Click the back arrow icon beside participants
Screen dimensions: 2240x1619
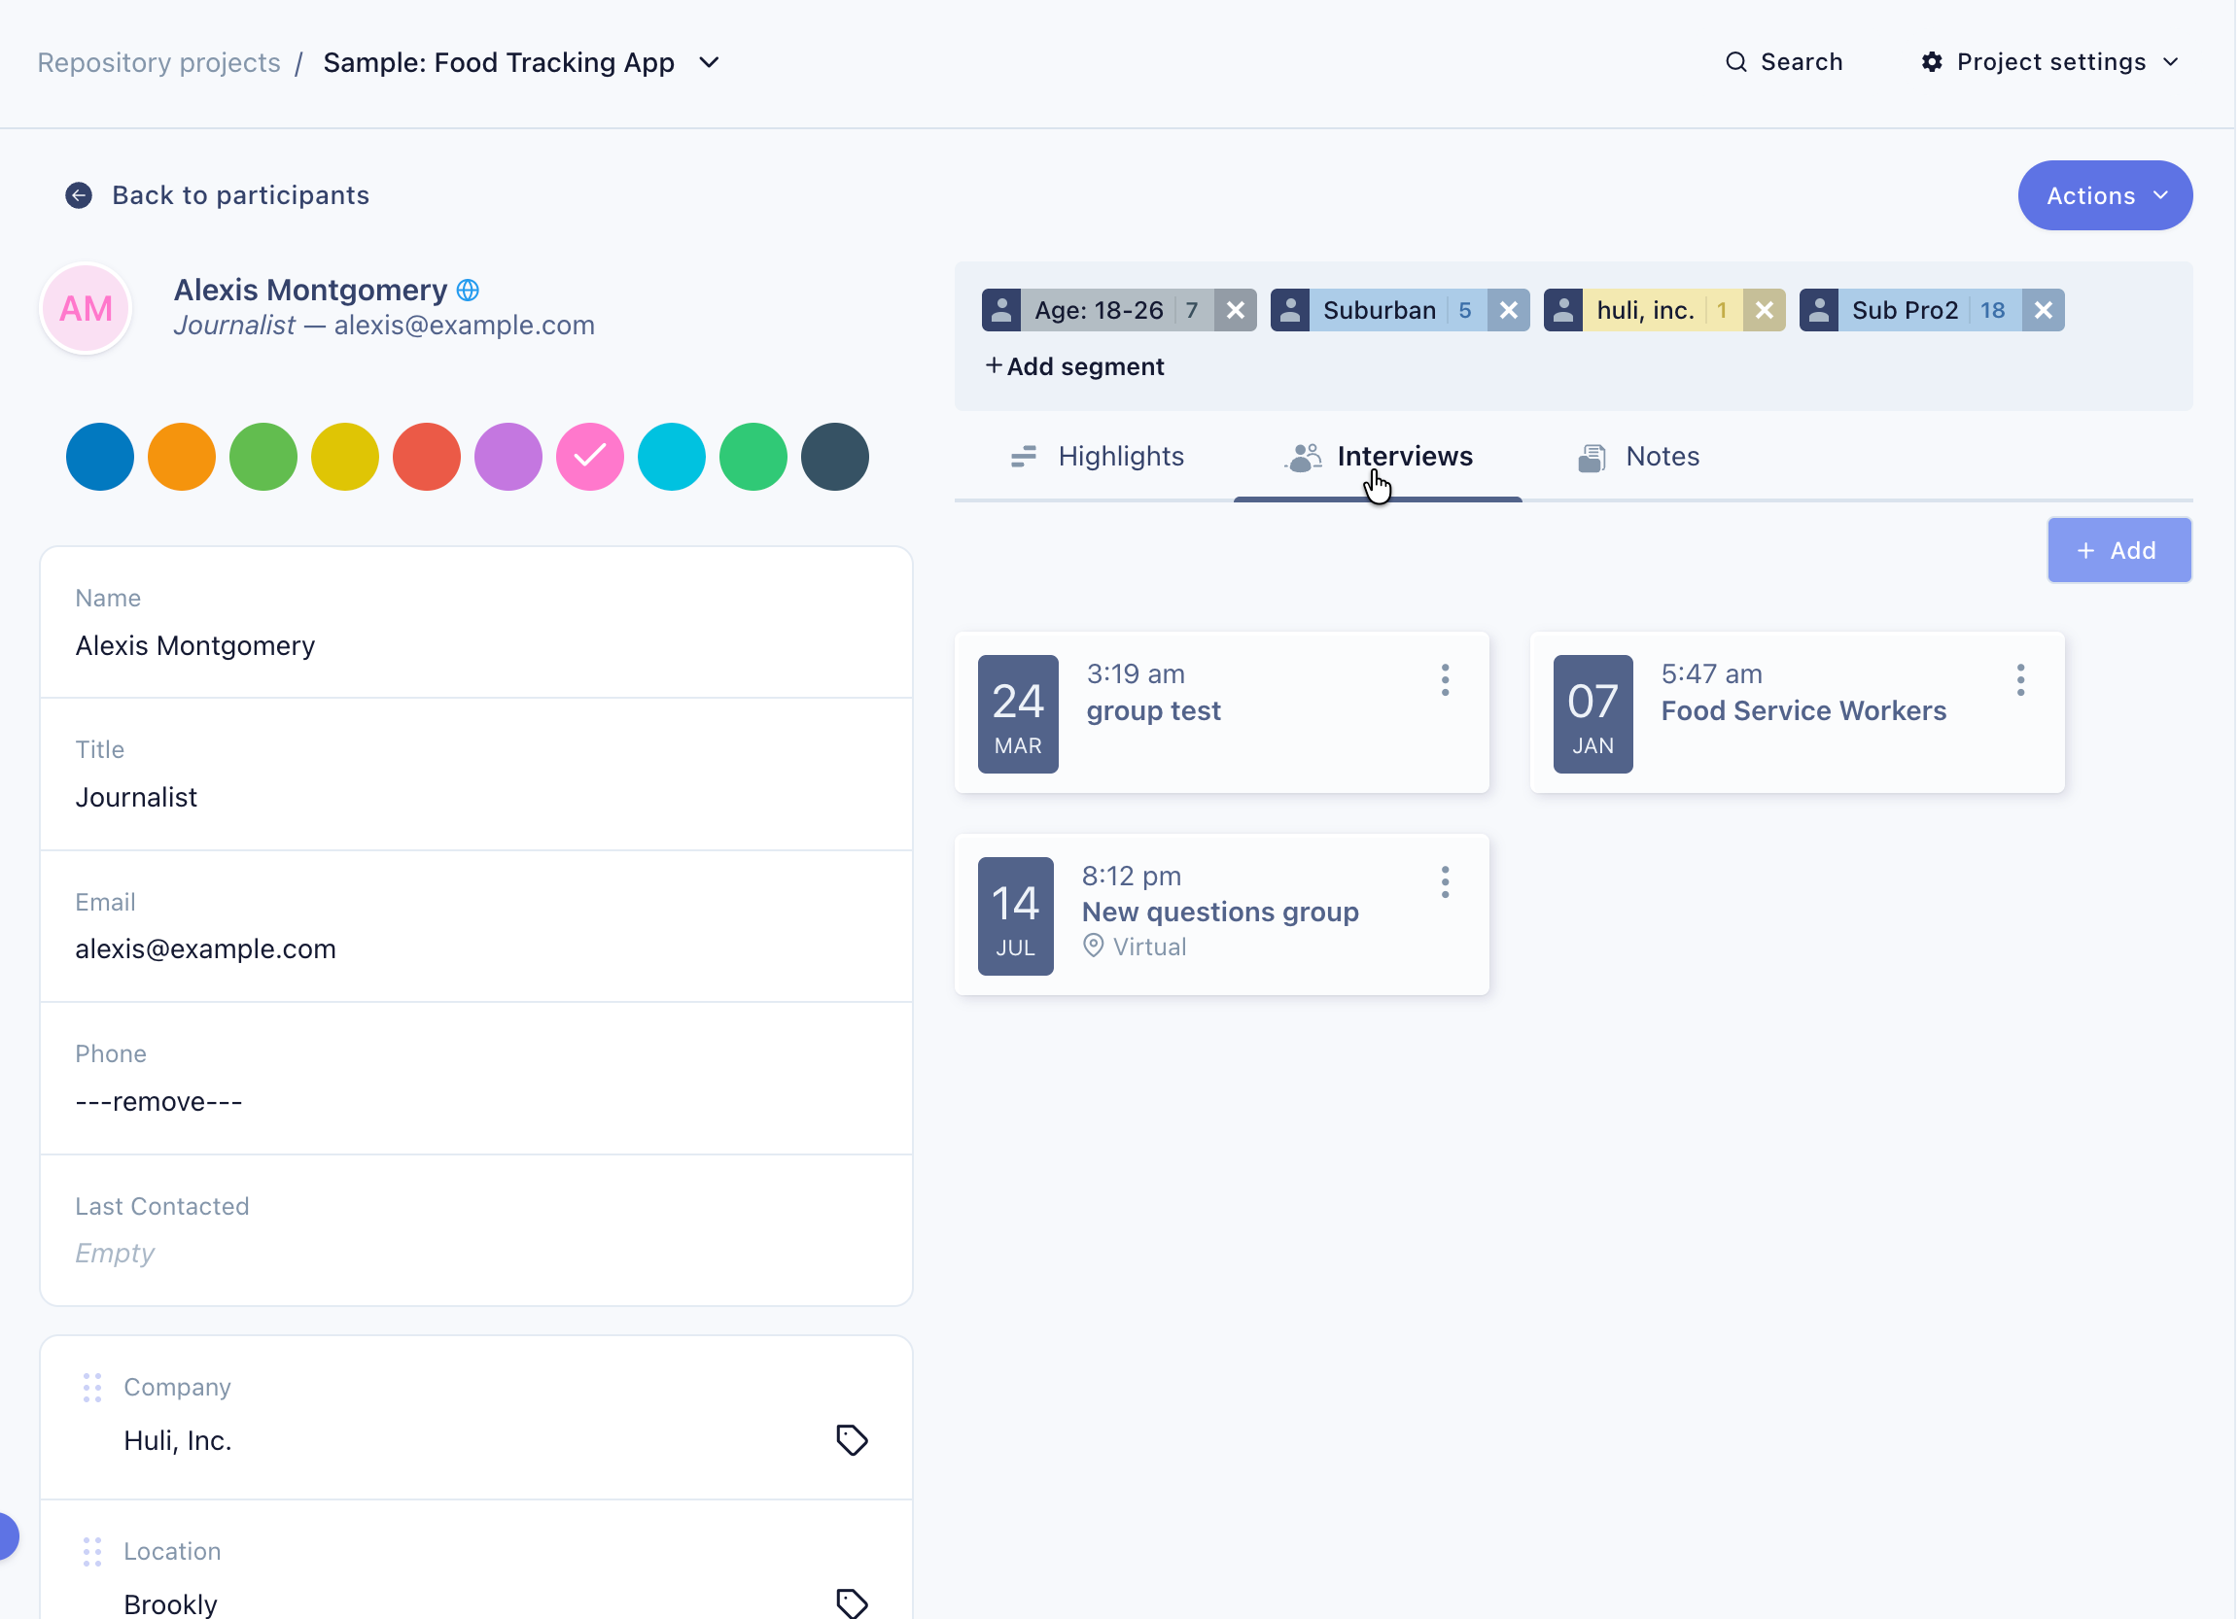coord(79,195)
